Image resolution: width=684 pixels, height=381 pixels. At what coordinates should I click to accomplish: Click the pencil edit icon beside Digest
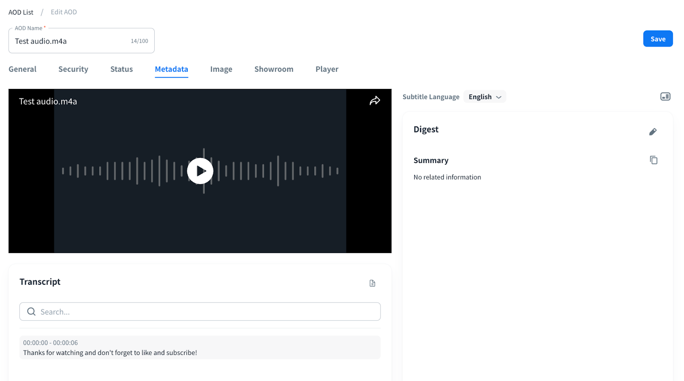pyautogui.click(x=652, y=132)
